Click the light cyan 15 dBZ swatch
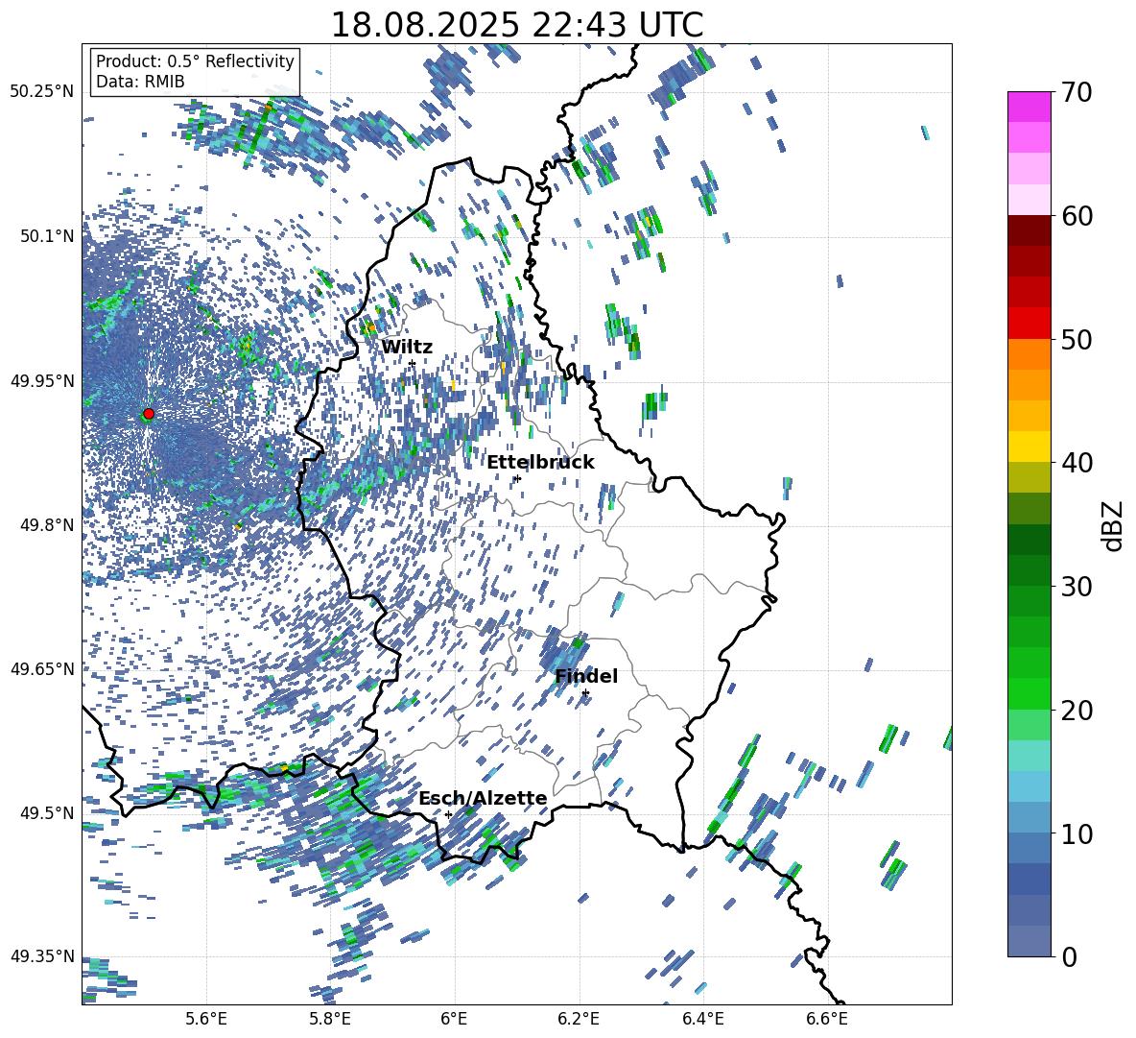Image resolution: width=1136 pixels, height=1038 pixels. (1029, 756)
